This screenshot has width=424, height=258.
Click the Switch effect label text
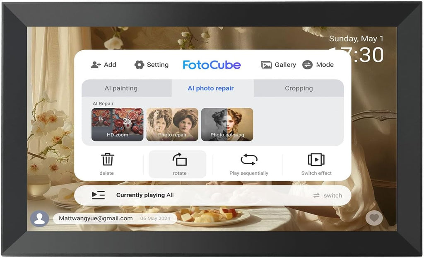[316, 173]
